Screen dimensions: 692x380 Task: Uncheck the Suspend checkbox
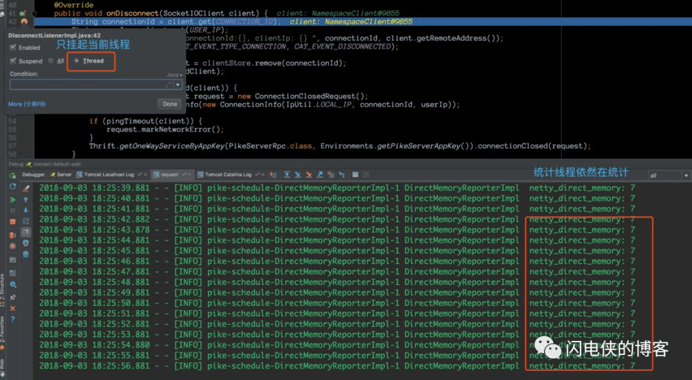coord(13,61)
